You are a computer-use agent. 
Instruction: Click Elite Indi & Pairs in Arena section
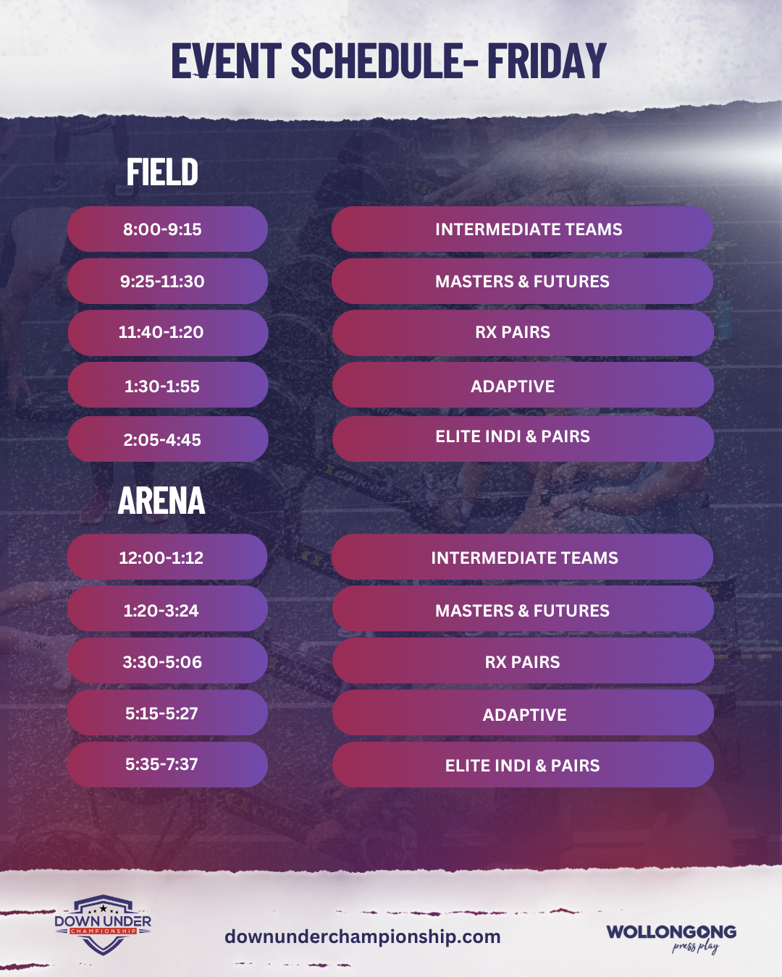pyautogui.click(x=523, y=765)
